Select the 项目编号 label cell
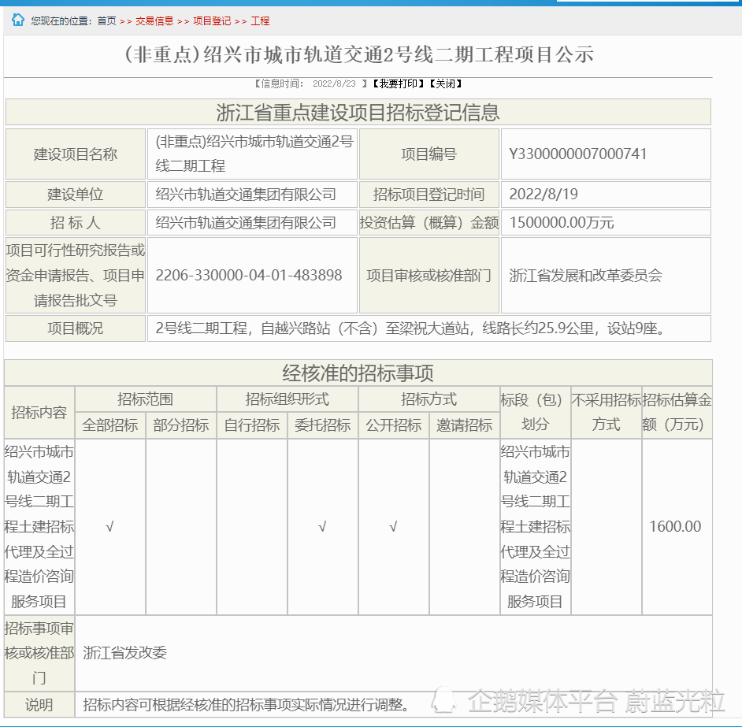The width and height of the screenshot is (742, 727). pyautogui.click(x=429, y=154)
